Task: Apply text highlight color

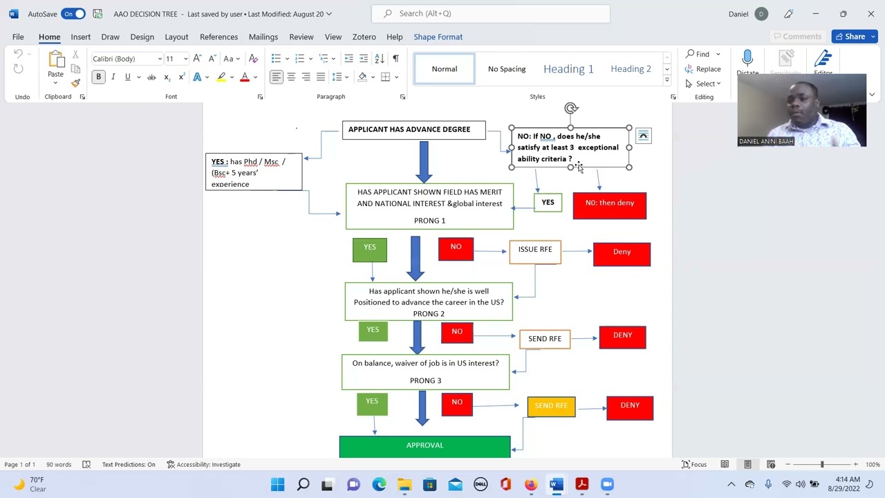Action: 221,77
